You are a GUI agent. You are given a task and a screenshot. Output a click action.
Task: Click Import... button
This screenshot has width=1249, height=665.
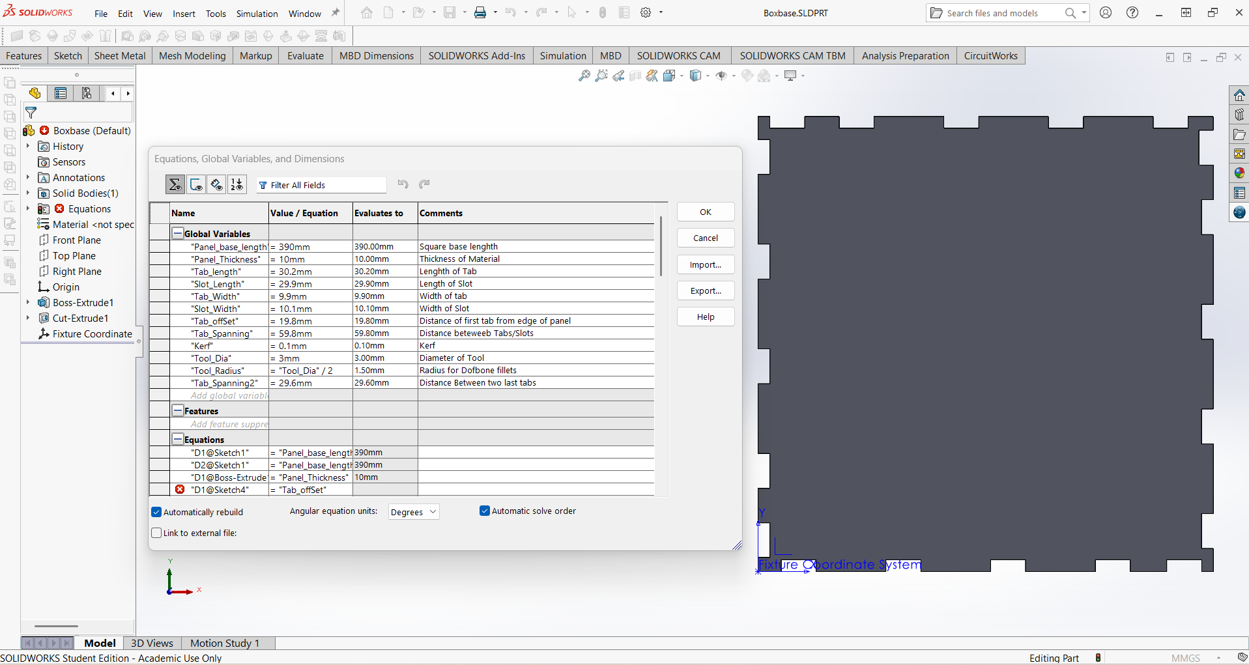706,264
